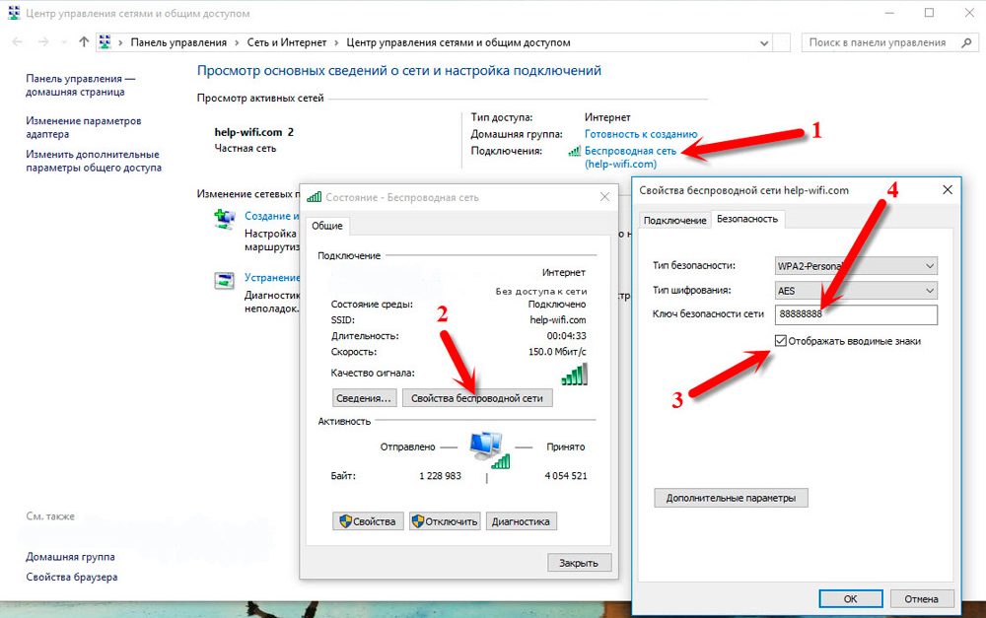Open the recent locations dropdown arrow
The image size is (986, 618).
pyautogui.click(x=64, y=42)
